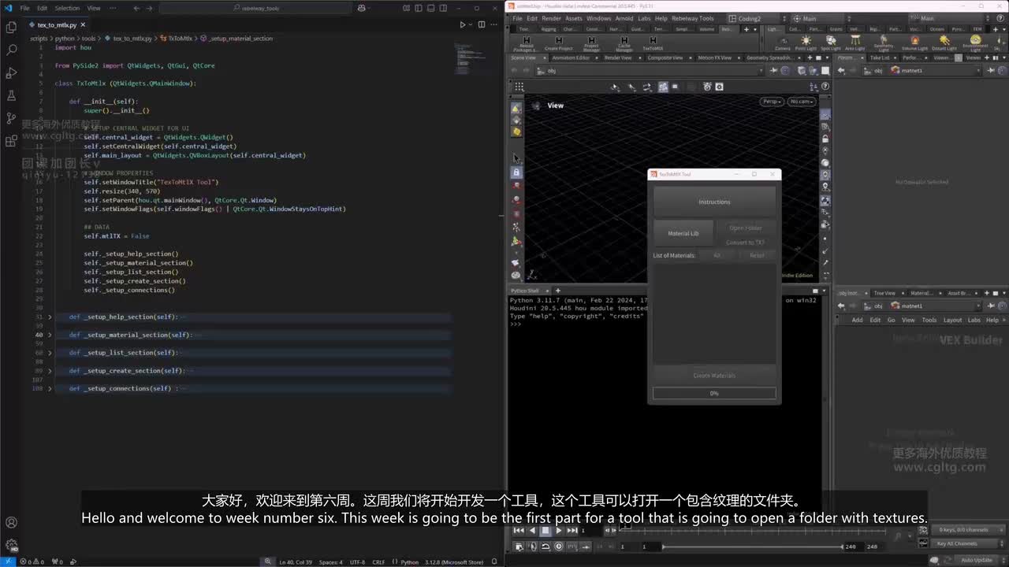Jump to first frame on timeline

[x=519, y=531]
